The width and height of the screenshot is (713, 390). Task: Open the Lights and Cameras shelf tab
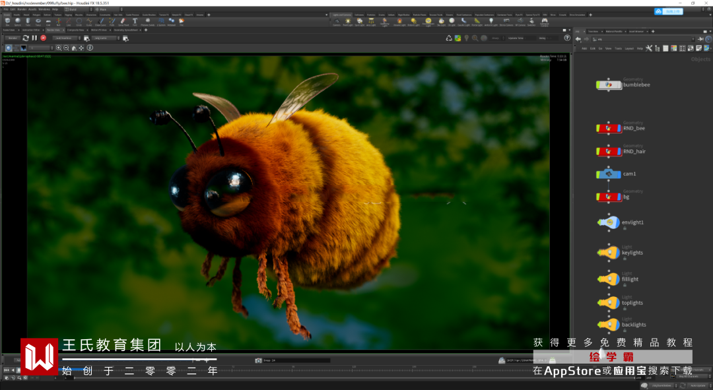click(341, 15)
